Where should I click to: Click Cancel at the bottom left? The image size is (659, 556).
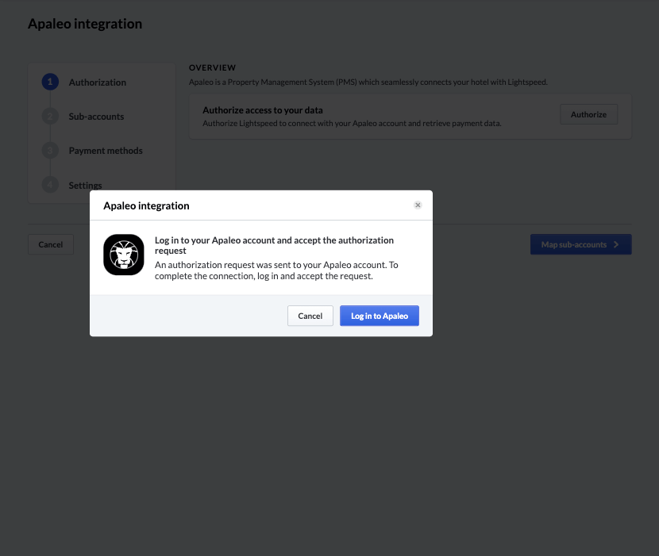click(50, 244)
